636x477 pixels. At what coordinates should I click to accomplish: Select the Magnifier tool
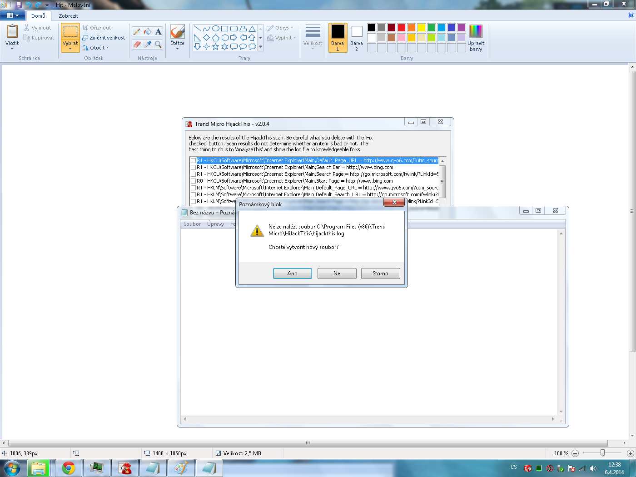tap(158, 44)
